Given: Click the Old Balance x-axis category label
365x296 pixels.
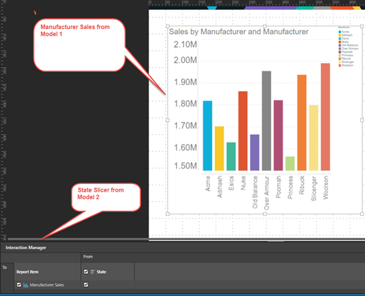Looking at the screenshot, I should tap(255, 192).
